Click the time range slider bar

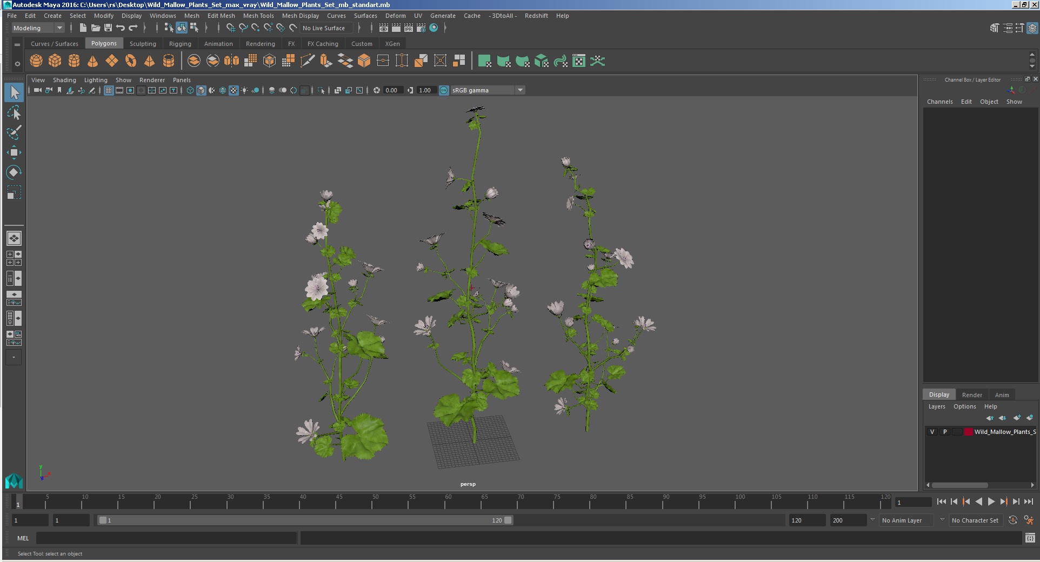point(305,520)
